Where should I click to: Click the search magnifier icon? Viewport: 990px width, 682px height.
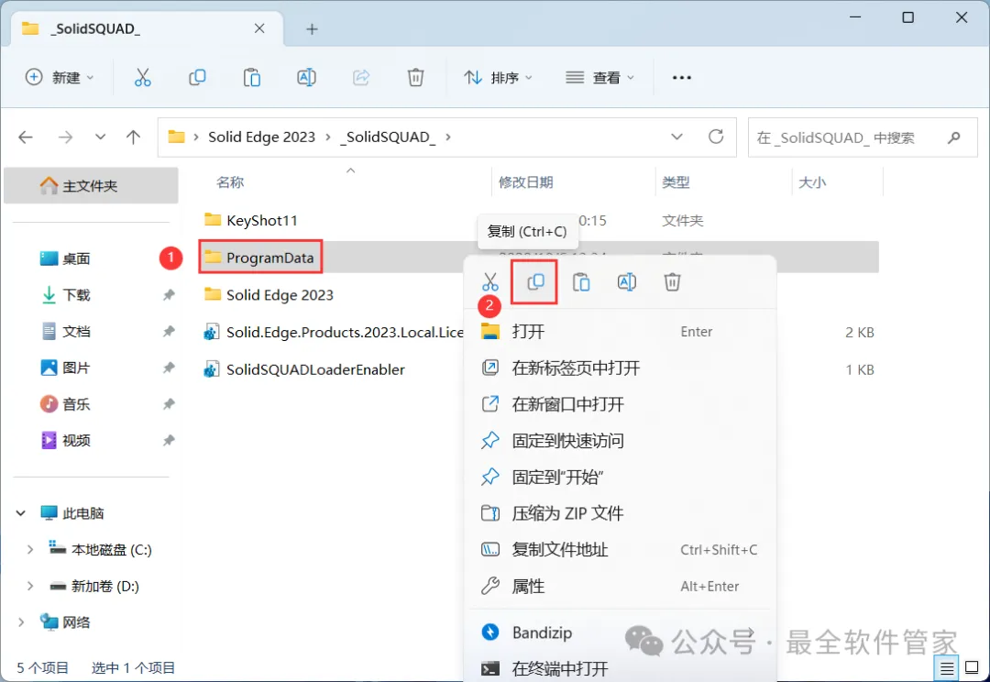tap(954, 137)
